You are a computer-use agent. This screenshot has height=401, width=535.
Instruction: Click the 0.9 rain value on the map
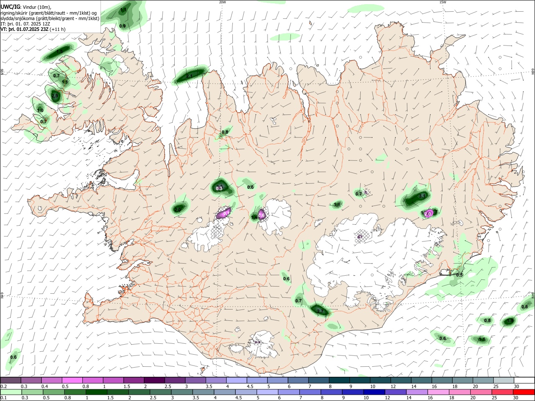[x=122, y=26]
